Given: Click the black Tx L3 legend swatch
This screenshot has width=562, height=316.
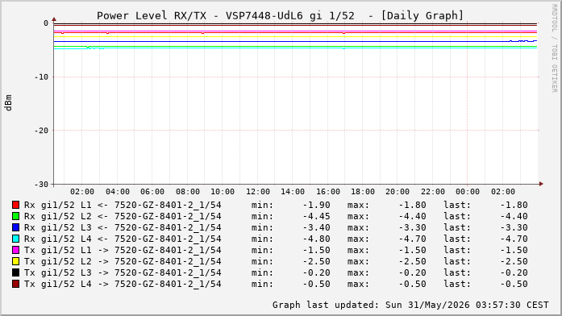Looking at the screenshot, I should coord(15,272).
